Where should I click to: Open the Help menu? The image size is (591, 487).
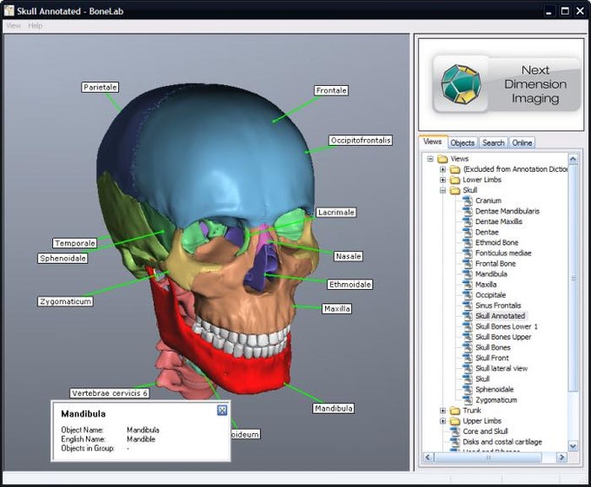[35, 26]
